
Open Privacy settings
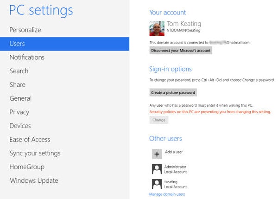click(x=19, y=112)
